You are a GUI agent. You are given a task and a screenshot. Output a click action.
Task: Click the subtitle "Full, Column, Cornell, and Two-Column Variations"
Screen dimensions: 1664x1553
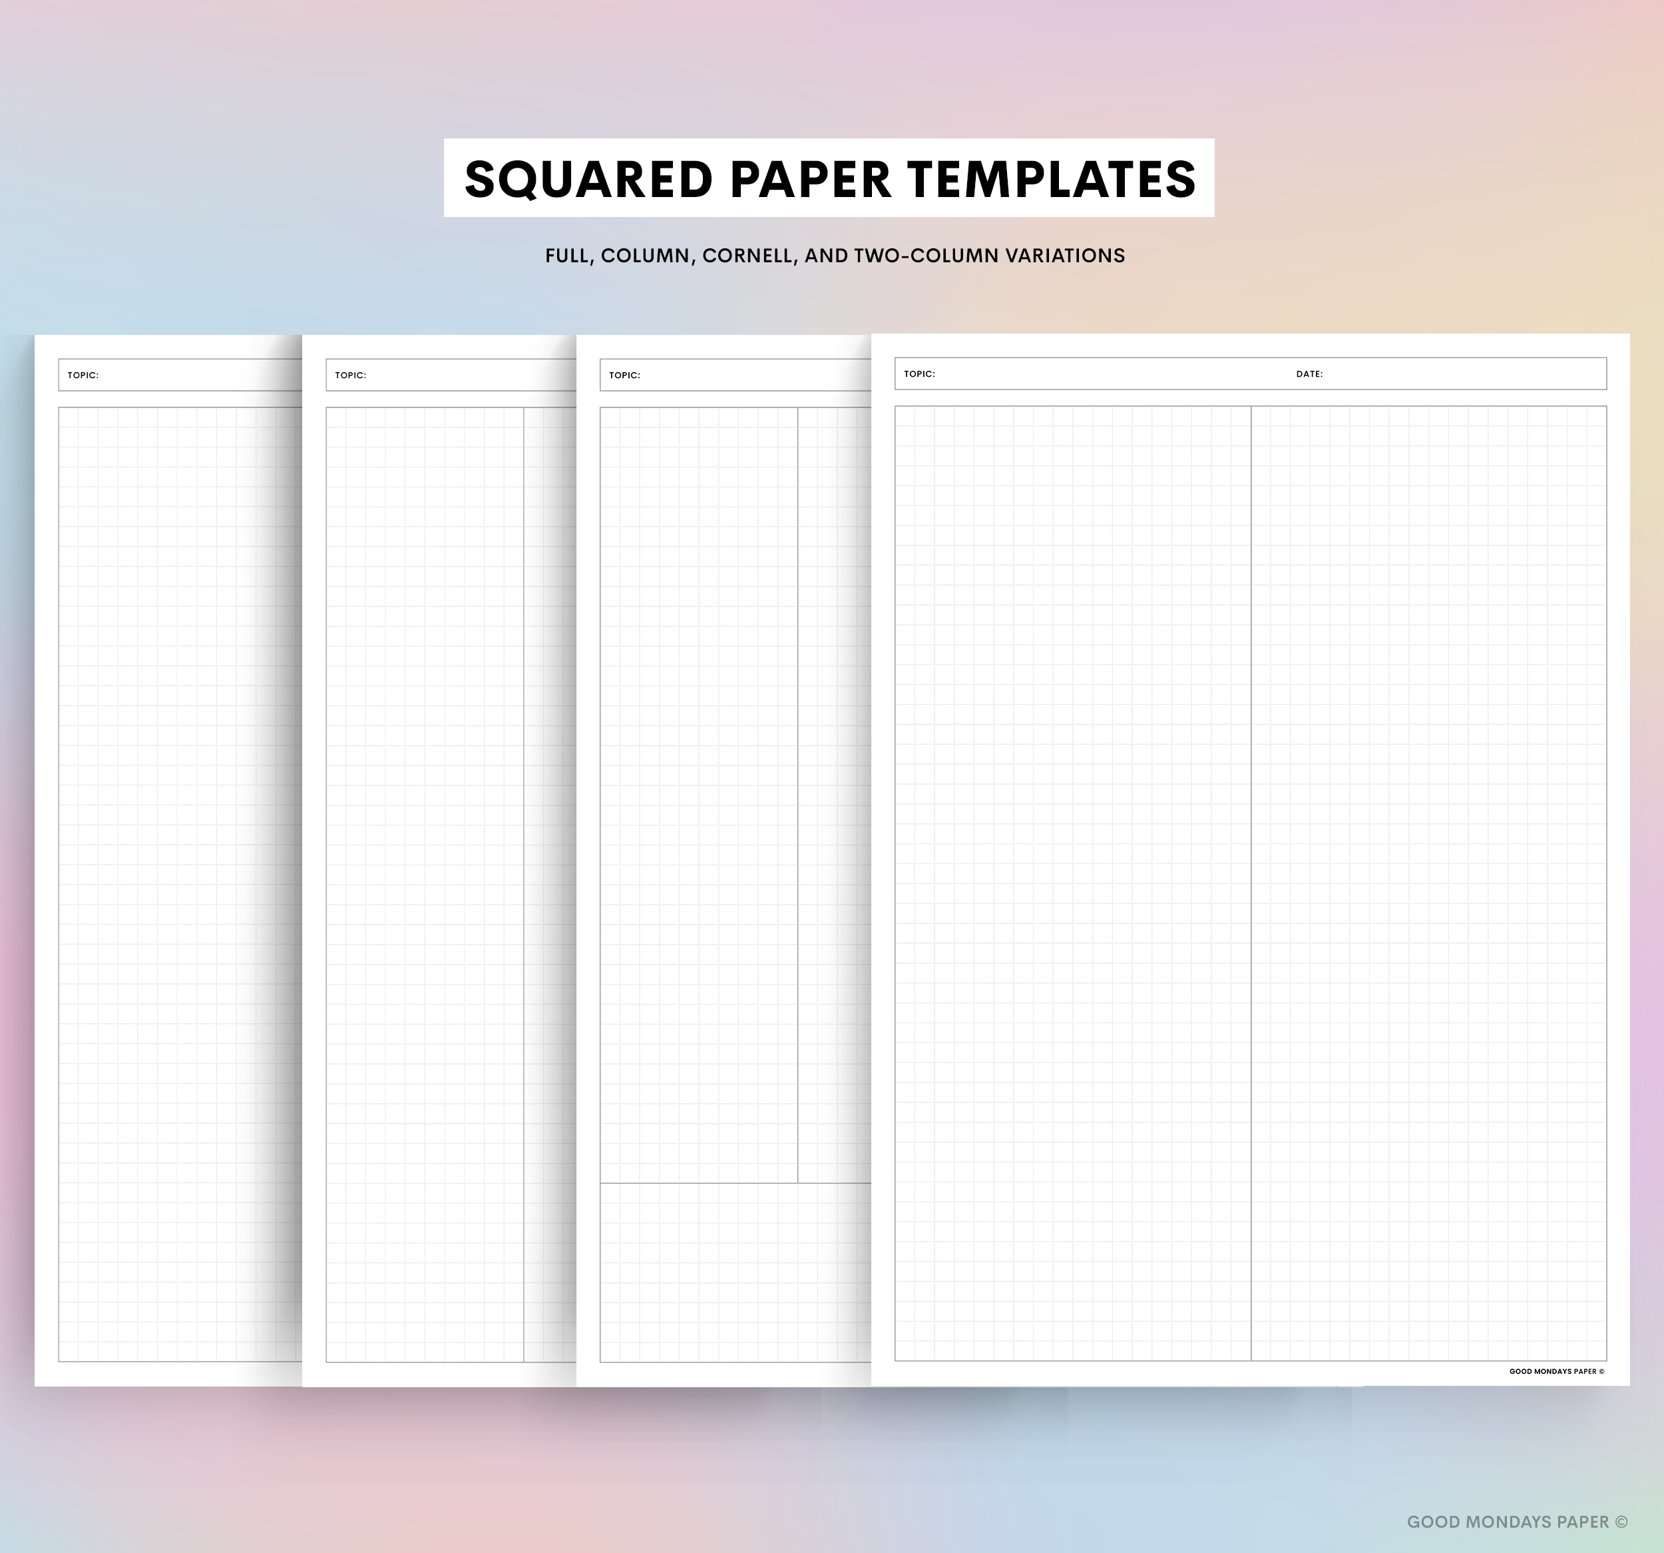coord(835,256)
